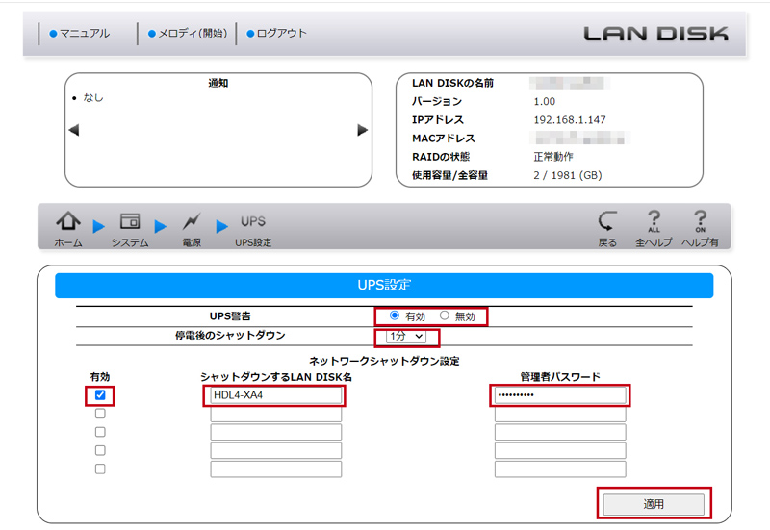
Task: Select 有効 radio for UPS警告
Action: coord(396,315)
